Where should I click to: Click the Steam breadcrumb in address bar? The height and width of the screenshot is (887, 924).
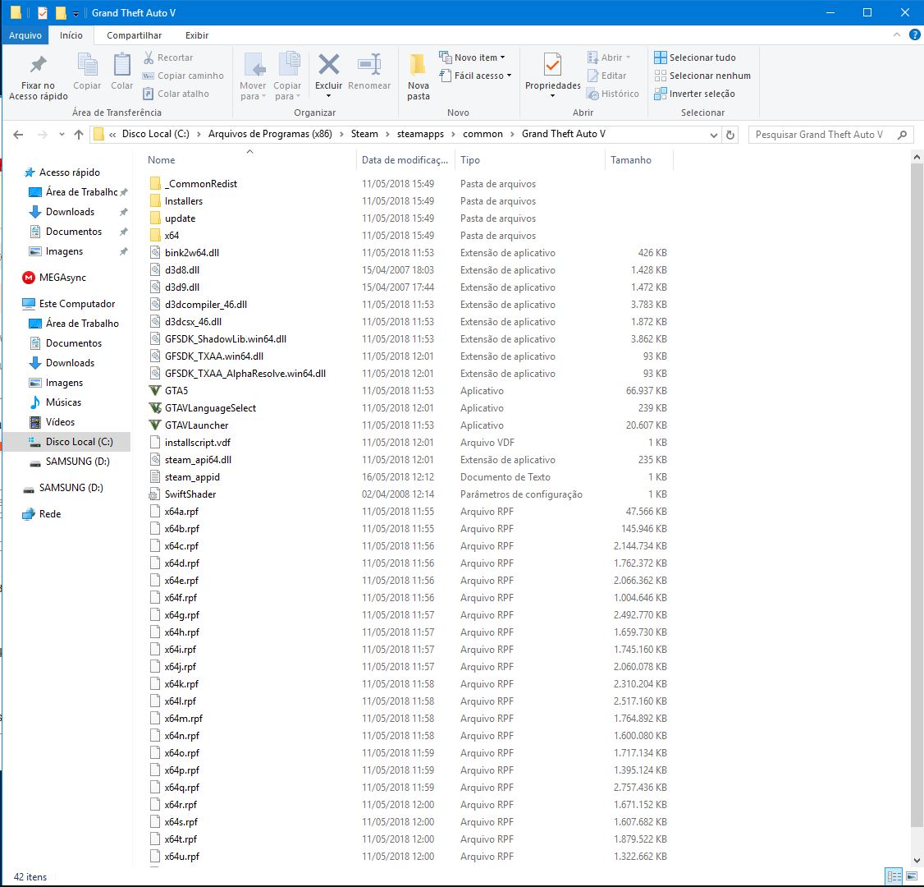[x=365, y=134]
